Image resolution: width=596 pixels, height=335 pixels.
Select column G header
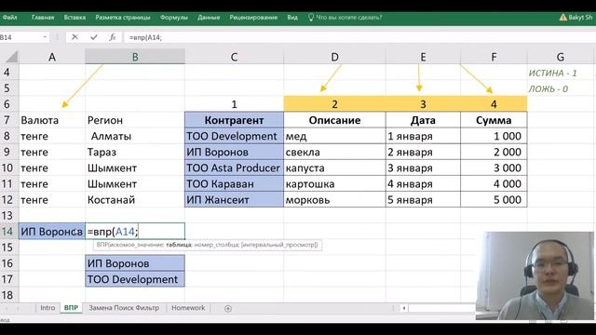click(x=561, y=57)
